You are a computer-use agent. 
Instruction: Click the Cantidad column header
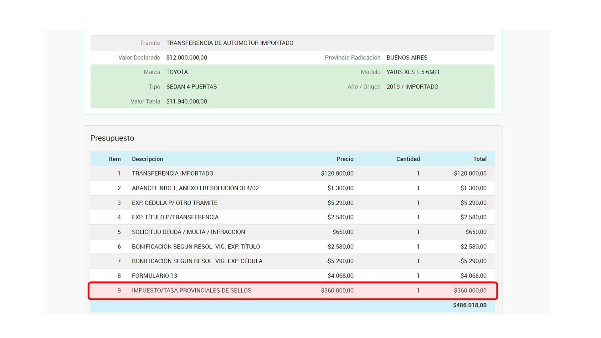(408, 159)
